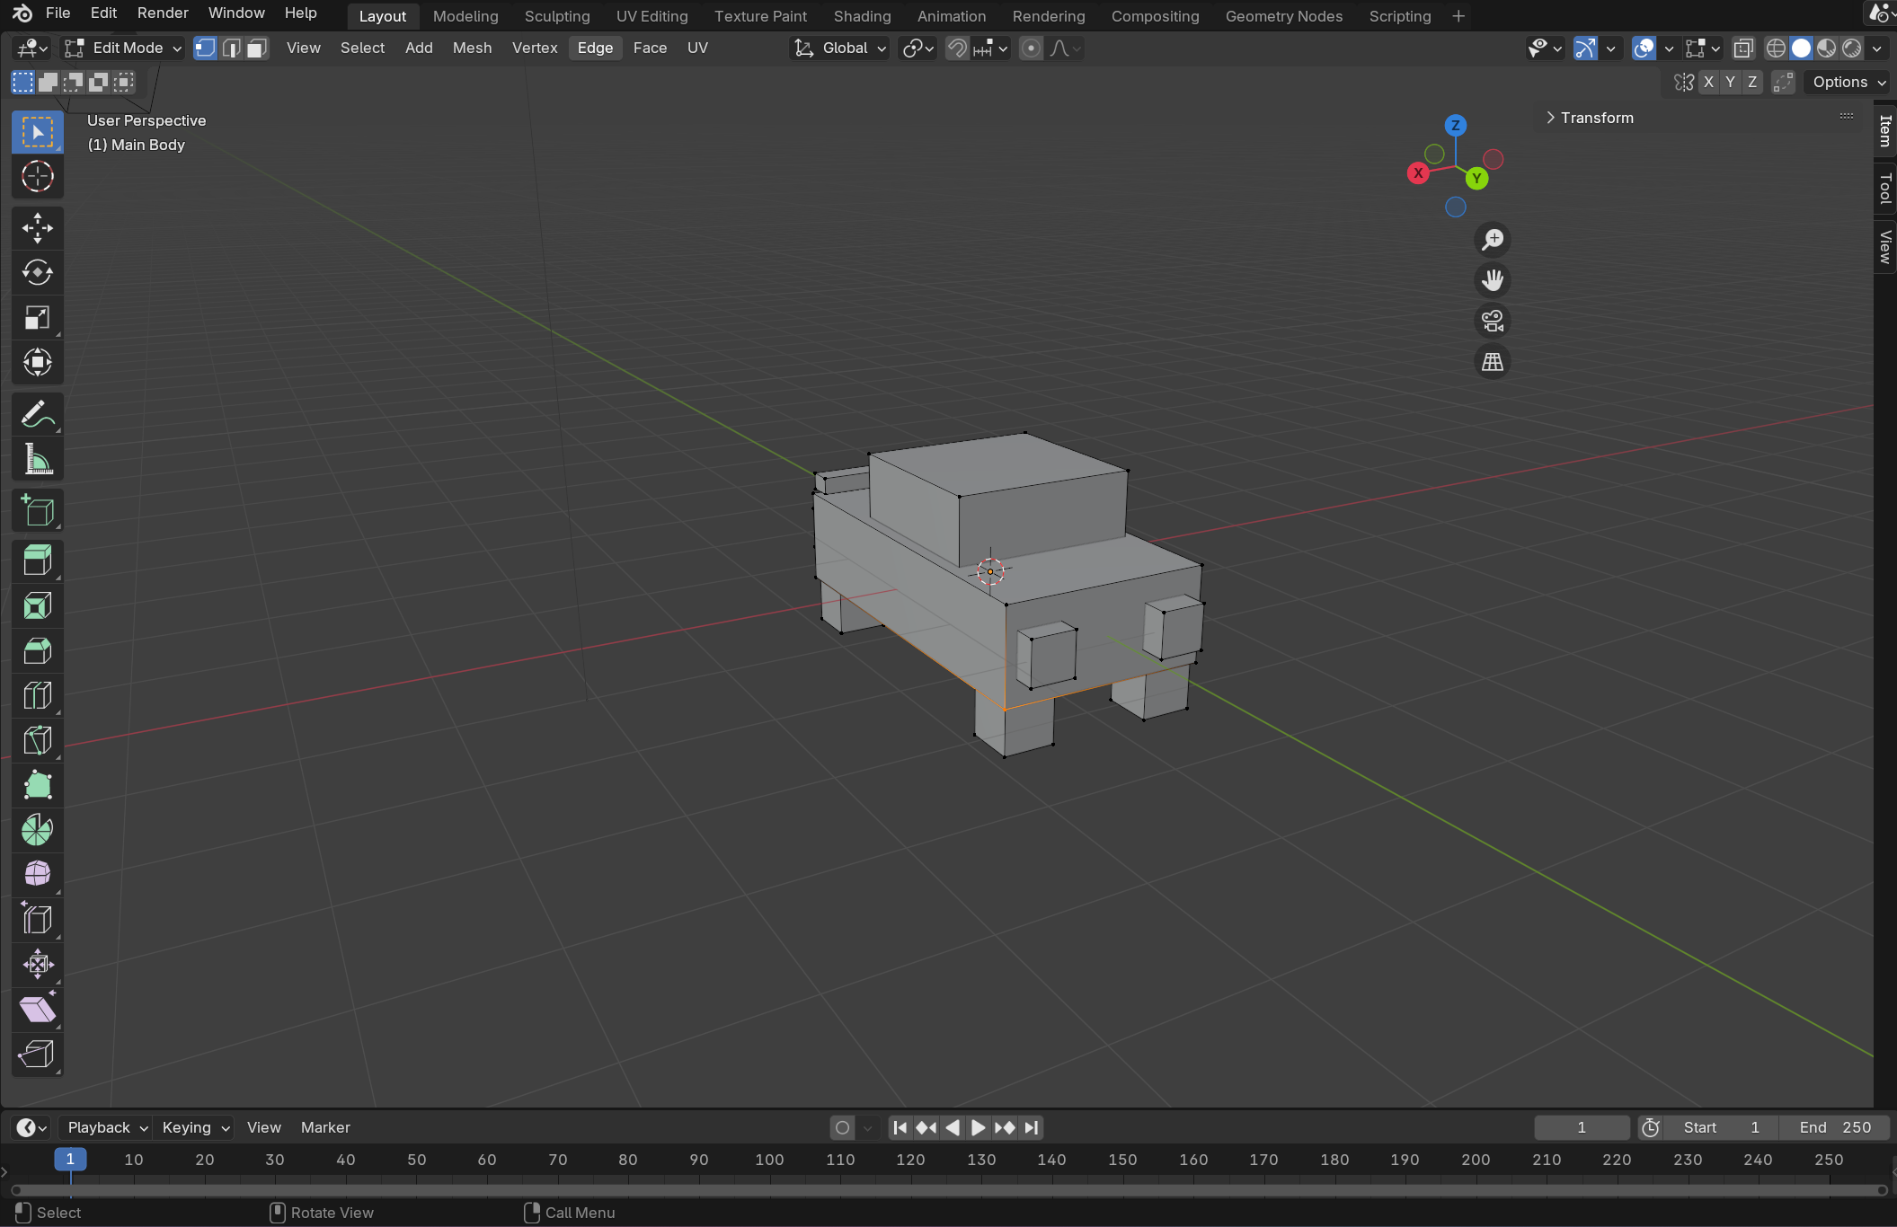Select the Knife tool
Screen dimensions: 1897x1227
click(37, 739)
